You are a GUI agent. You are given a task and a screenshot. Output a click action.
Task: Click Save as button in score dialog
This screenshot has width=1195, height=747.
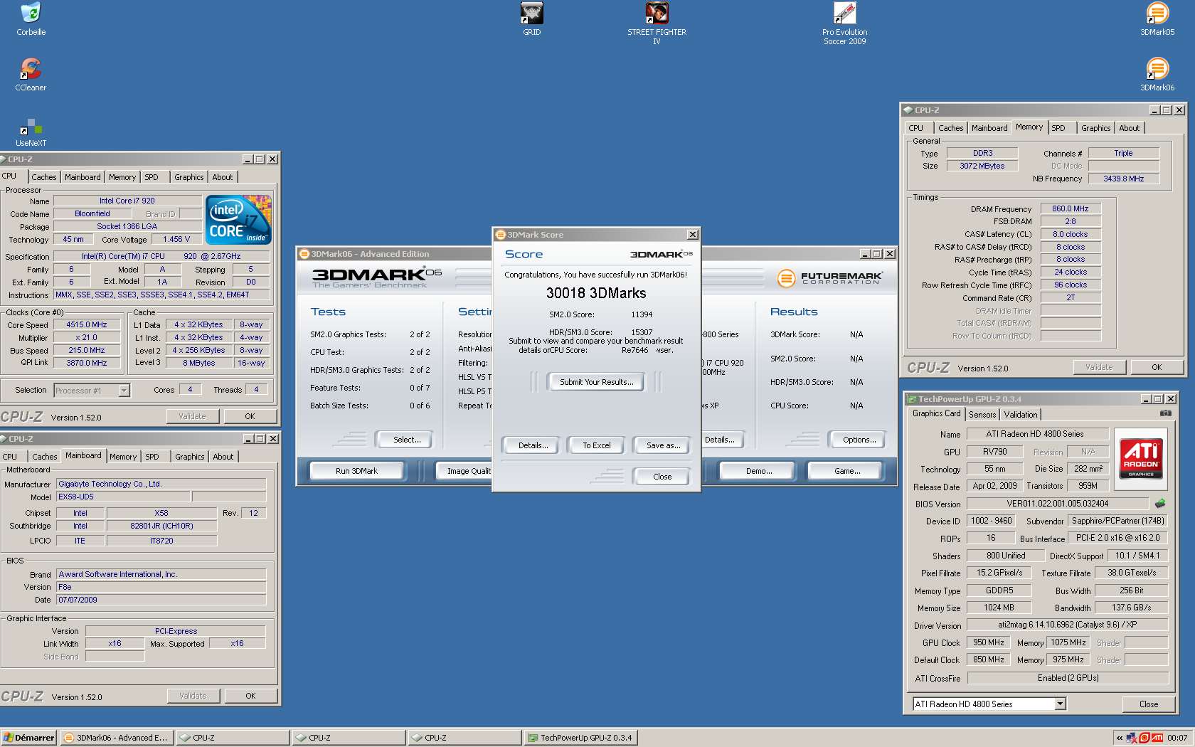[663, 445]
